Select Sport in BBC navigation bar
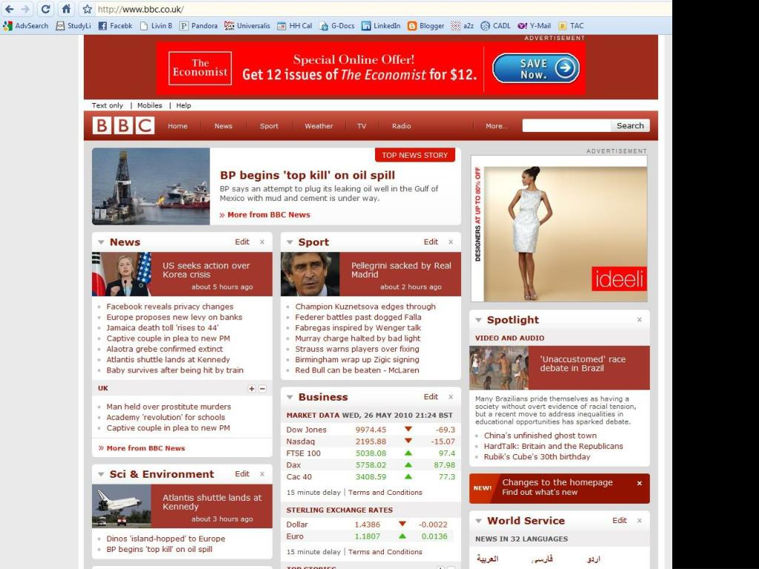The height and width of the screenshot is (569, 759). tap(269, 126)
